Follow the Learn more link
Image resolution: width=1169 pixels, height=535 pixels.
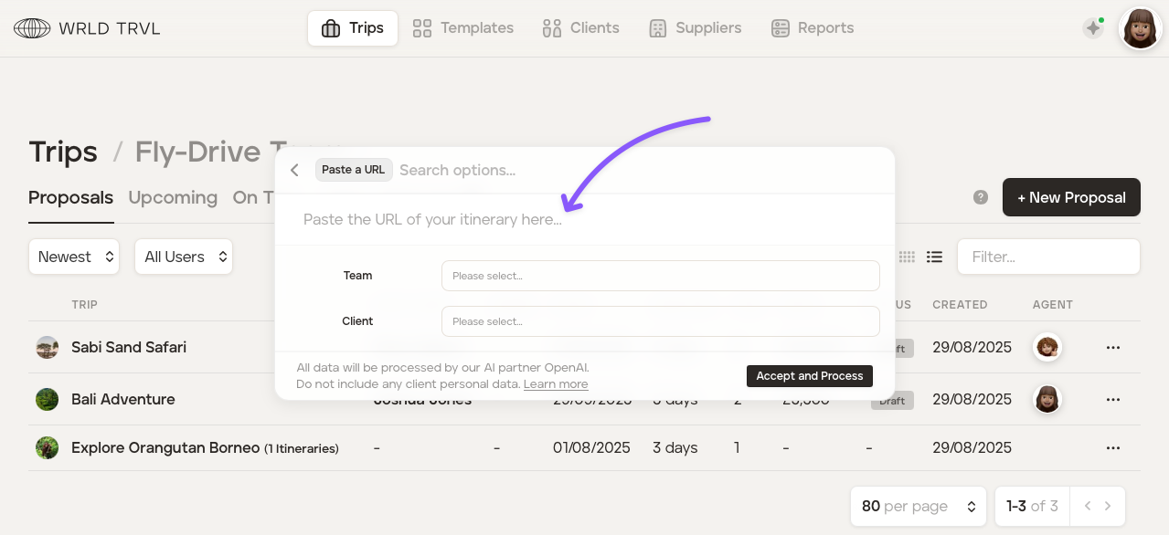click(556, 384)
